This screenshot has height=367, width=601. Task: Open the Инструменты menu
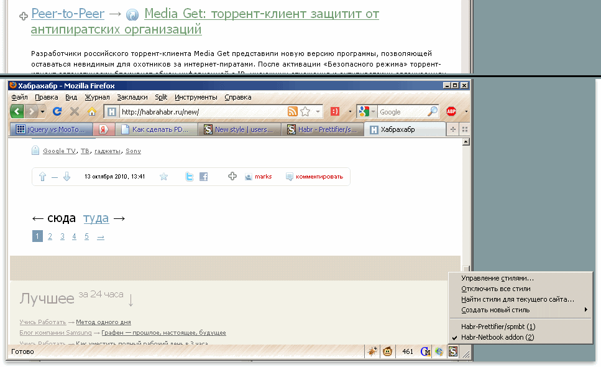(196, 97)
